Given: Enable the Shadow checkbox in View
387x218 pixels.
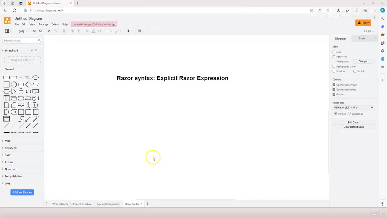Looking at the screenshot, I should [x=334, y=71].
